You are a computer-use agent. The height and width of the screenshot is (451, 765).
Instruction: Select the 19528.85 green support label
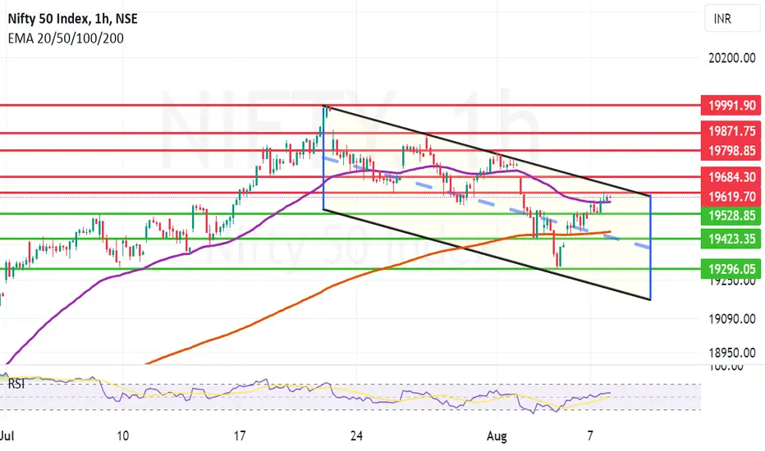click(731, 216)
